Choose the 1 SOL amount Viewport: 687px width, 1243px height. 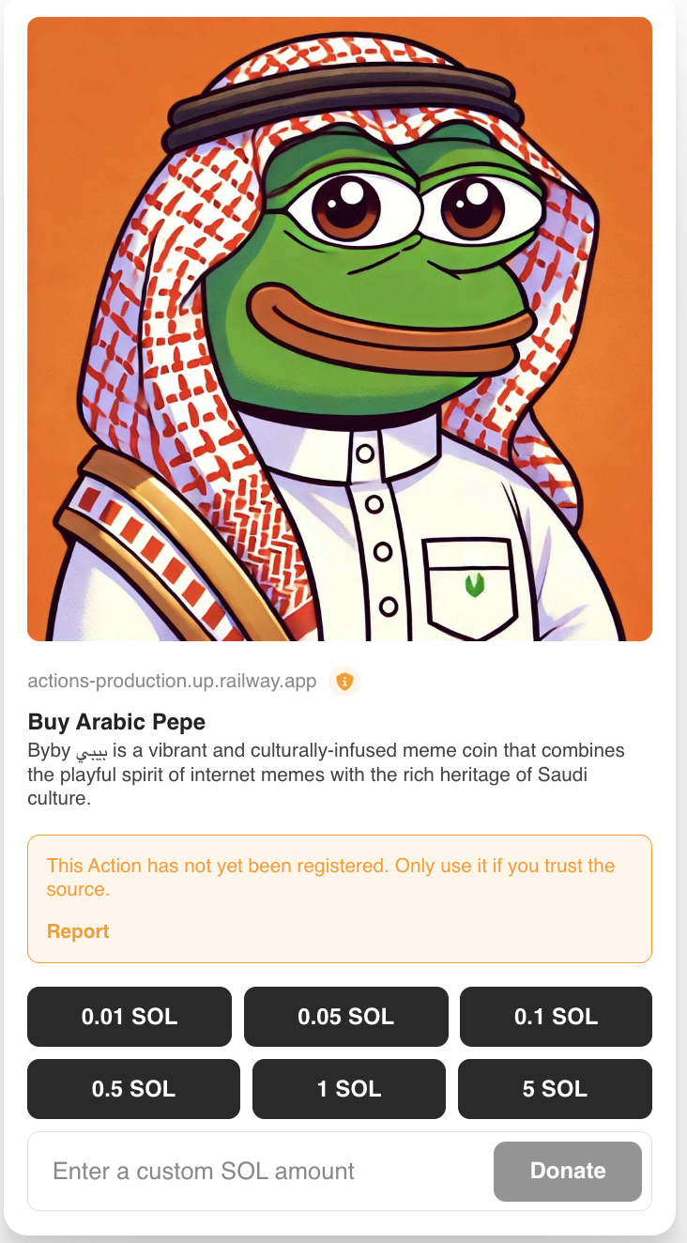pyautogui.click(x=349, y=1089)
